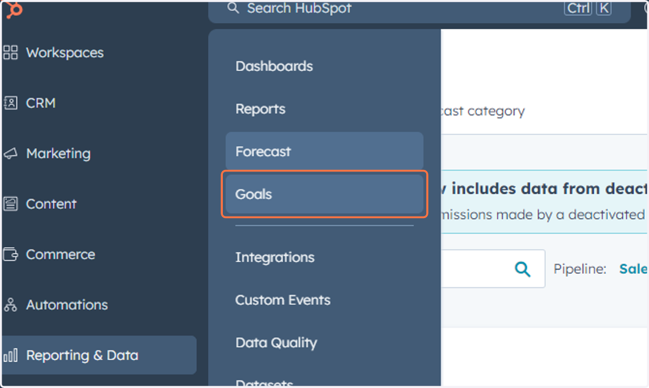Click the CRM contact card icon
The width and height of the screenshot is (649, 388).
coord(10,103)
